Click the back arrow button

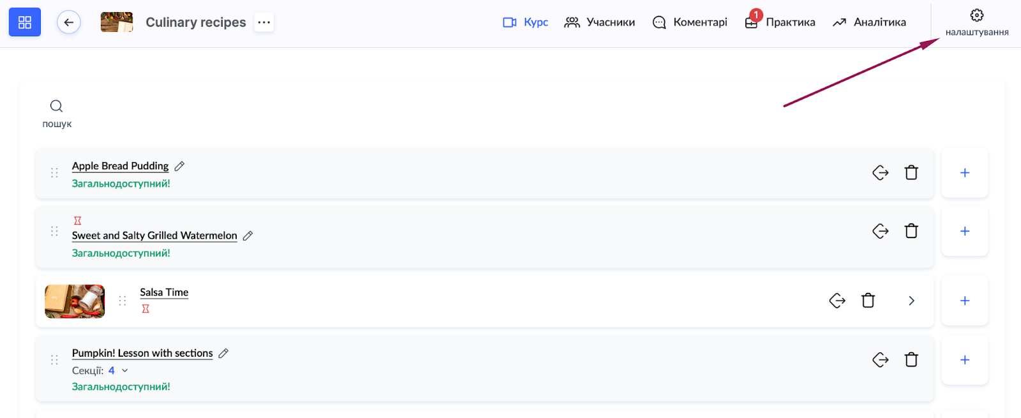(68, 22)
